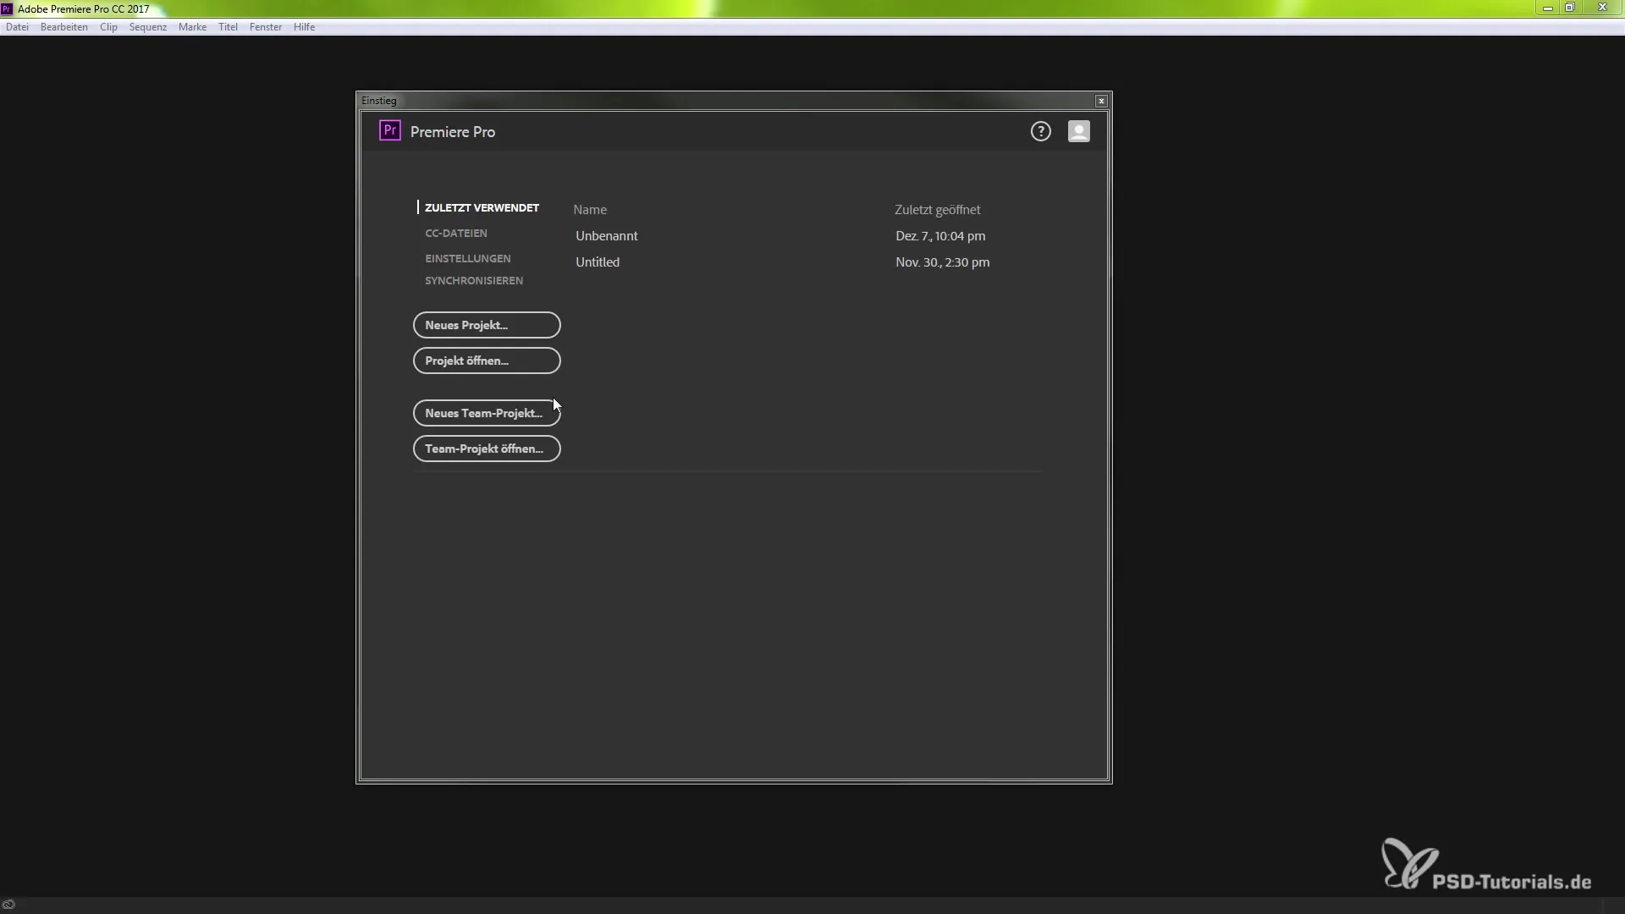Click the Projekt öffnen button
Image resolution: width=1625 pixels, height=914 pixels.
[487, 361]
